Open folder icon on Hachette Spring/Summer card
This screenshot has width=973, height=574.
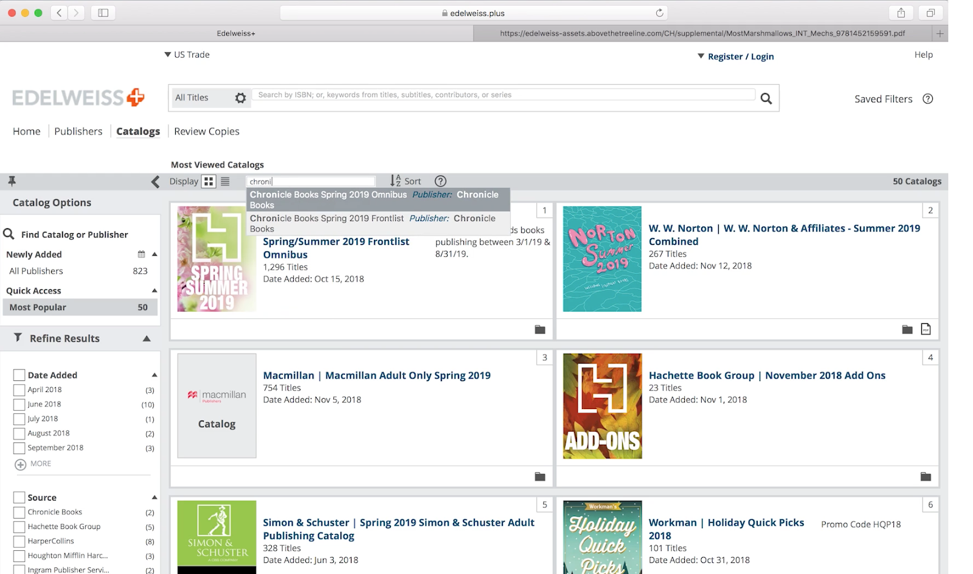tap(539, 329)
